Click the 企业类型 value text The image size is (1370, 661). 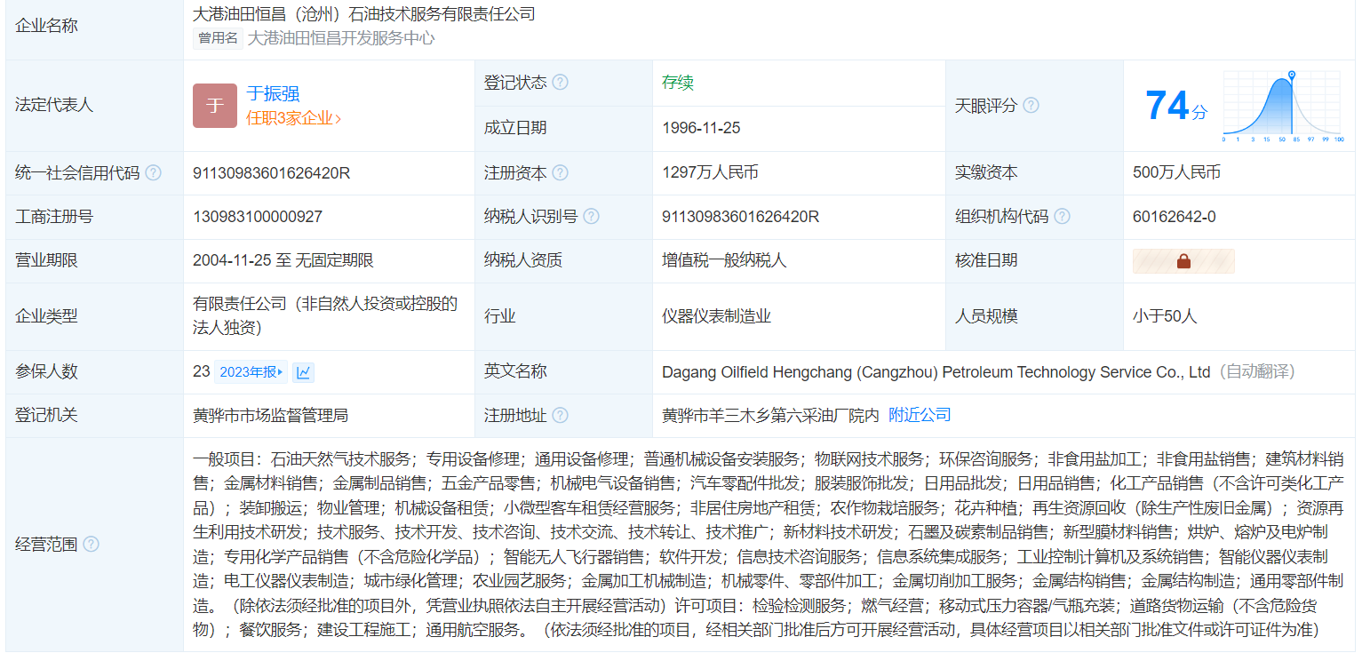point(325,315)
